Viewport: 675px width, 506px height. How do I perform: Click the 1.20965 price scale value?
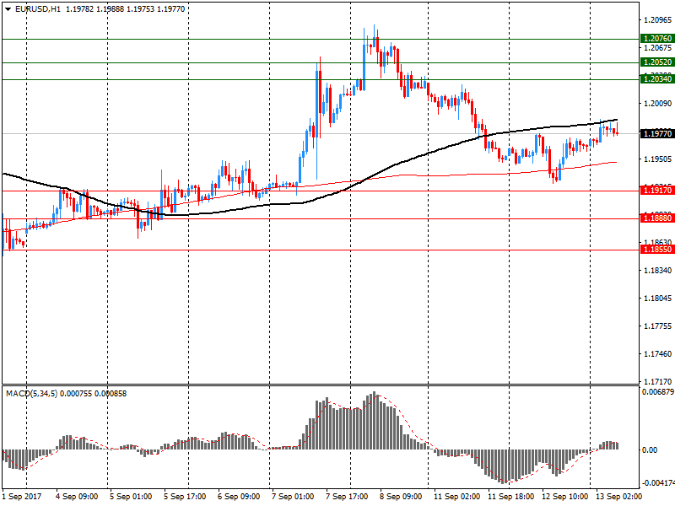657,19
